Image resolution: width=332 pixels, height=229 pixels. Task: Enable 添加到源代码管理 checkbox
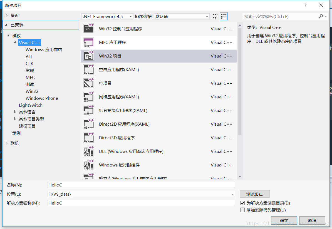pos(242,210)
